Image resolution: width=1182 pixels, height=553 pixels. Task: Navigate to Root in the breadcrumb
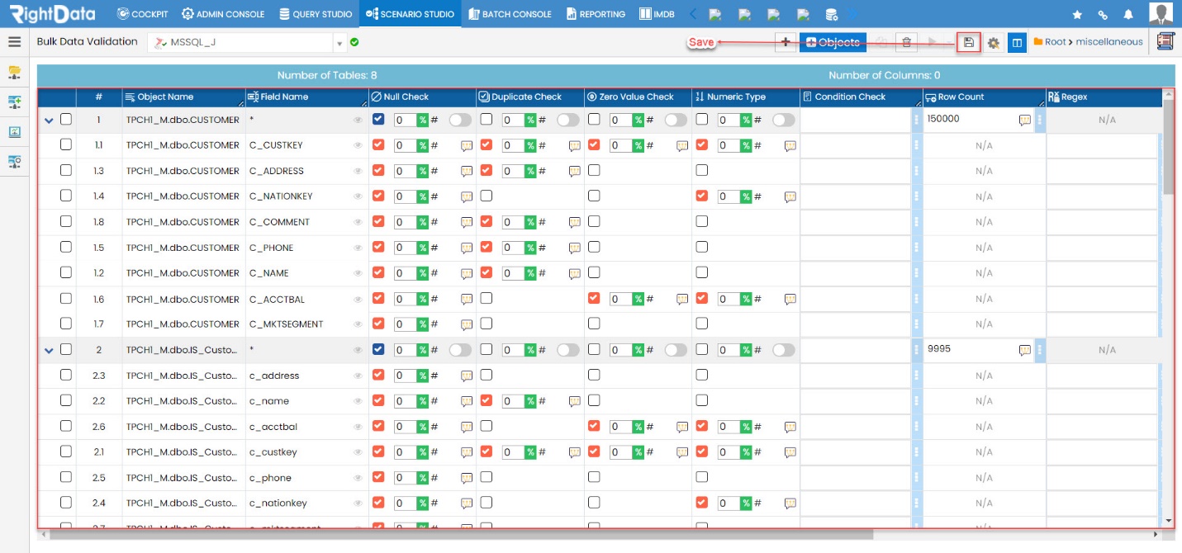(1066, 41)
